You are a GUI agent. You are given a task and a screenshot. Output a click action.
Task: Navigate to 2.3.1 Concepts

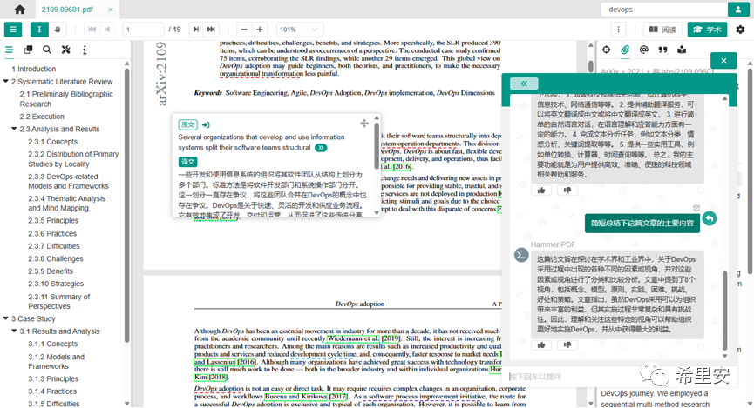53,142
